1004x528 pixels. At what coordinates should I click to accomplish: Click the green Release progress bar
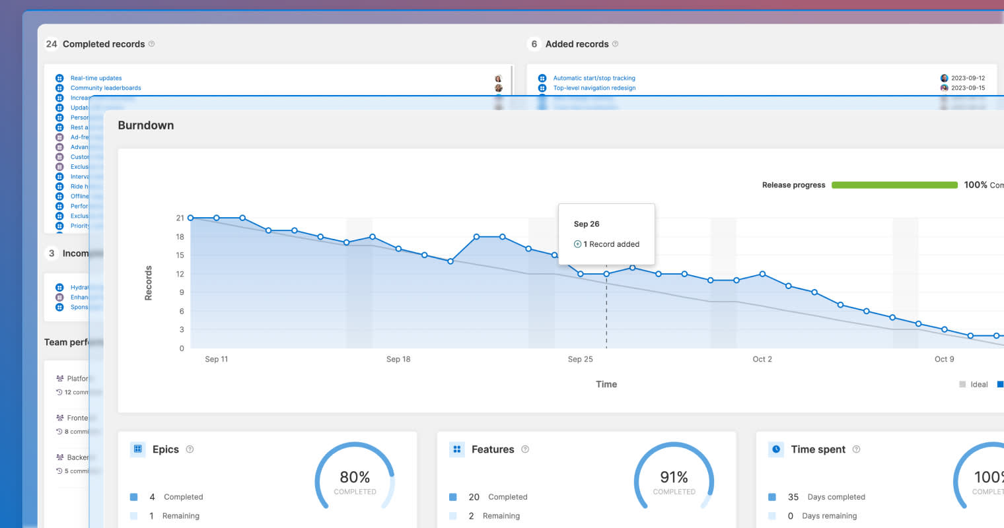coord(894,185)
